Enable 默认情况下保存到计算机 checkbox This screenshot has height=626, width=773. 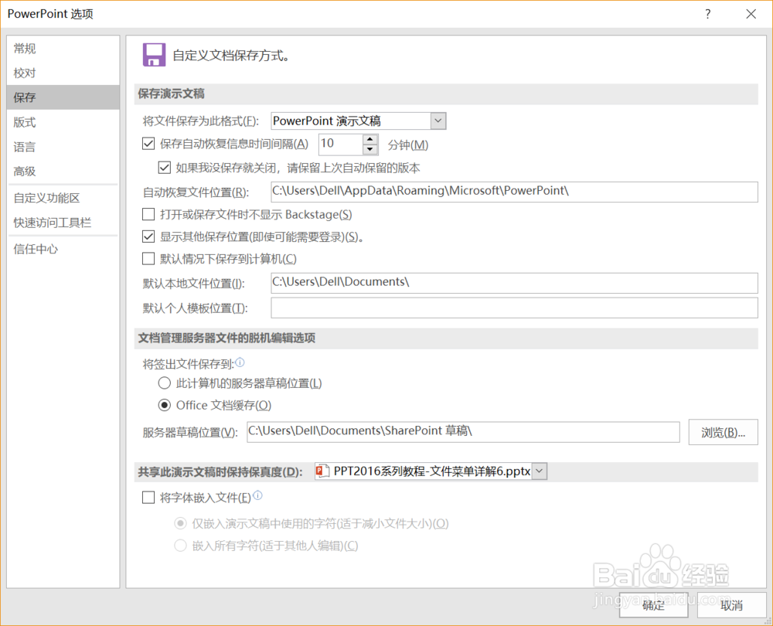click(x=148, y=258)
